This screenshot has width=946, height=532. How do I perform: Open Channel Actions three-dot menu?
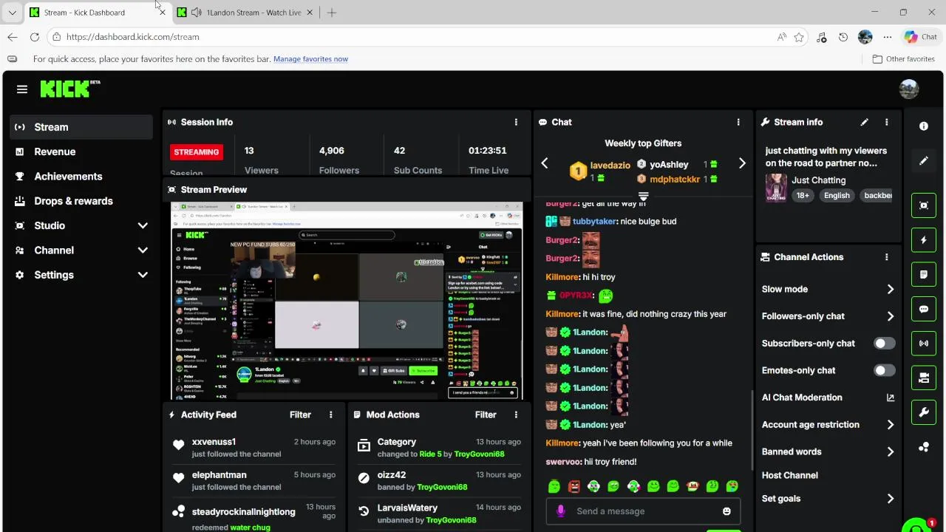[886, 257]
